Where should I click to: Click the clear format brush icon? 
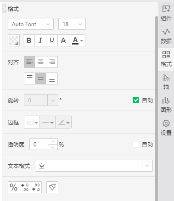pos(52,187)
